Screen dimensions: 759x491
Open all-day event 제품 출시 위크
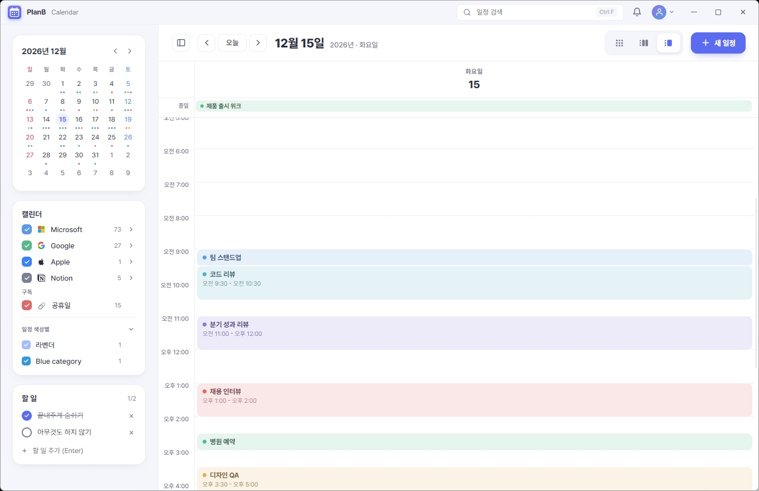point(474,106)
